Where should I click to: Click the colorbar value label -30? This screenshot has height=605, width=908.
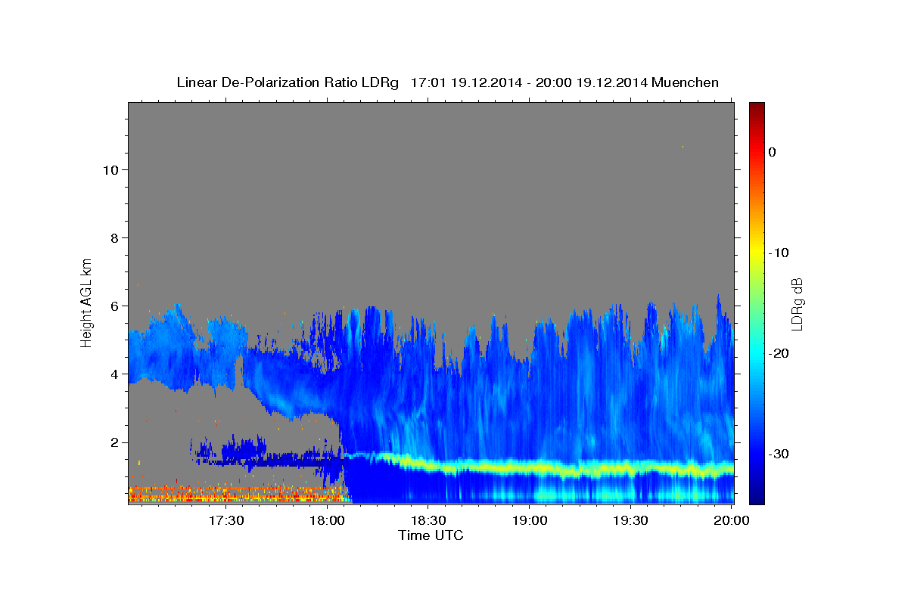[779, 454]
